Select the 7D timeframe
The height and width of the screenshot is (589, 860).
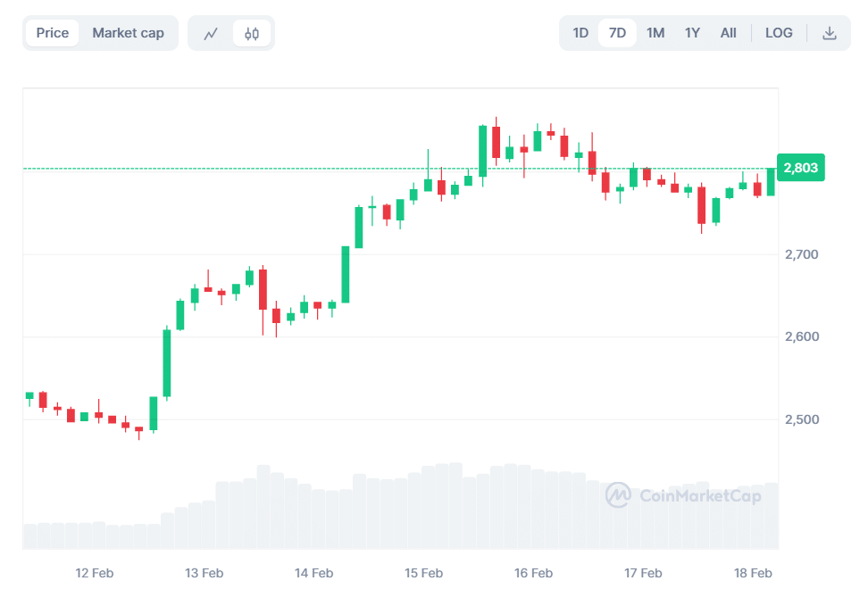tap(617, 32)
